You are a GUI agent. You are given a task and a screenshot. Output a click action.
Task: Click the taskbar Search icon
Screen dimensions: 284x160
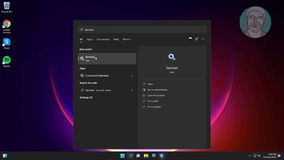[130, 156]
